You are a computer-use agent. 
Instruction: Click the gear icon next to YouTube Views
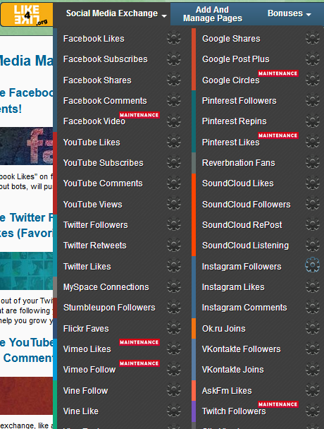[174, 204]
